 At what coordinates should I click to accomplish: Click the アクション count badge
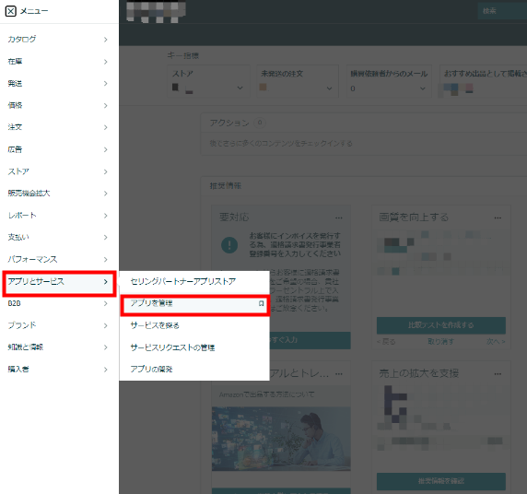coord(260,123)
